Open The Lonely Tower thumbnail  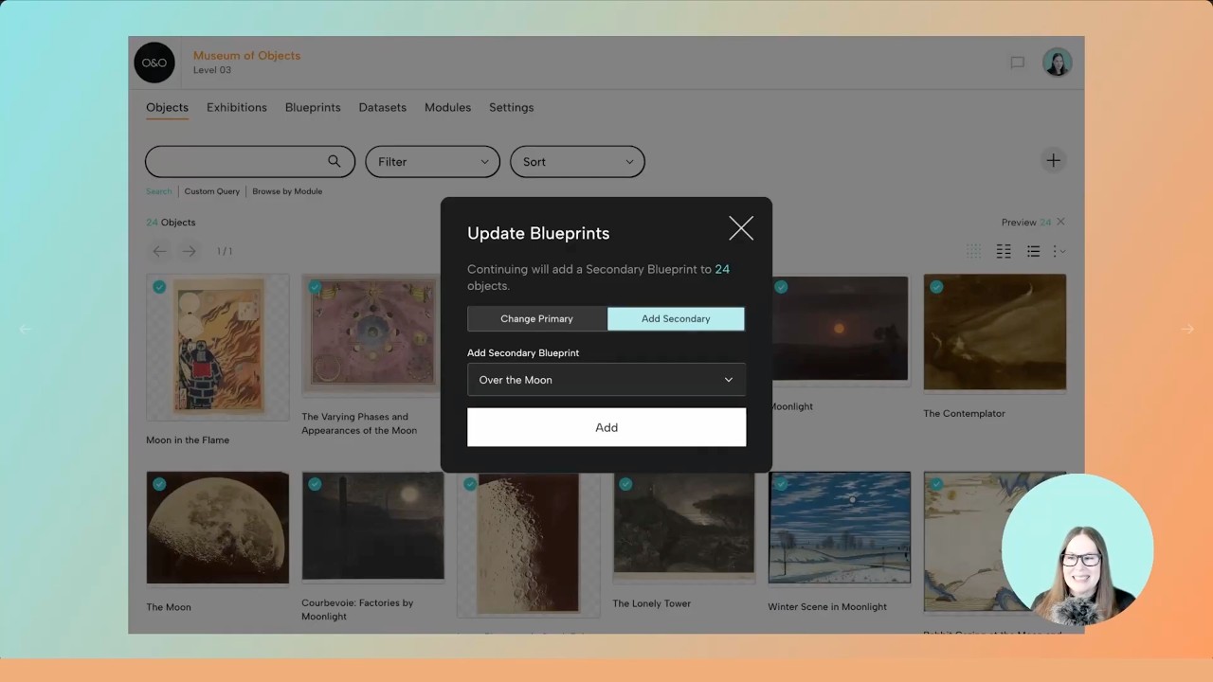(684, 527)
